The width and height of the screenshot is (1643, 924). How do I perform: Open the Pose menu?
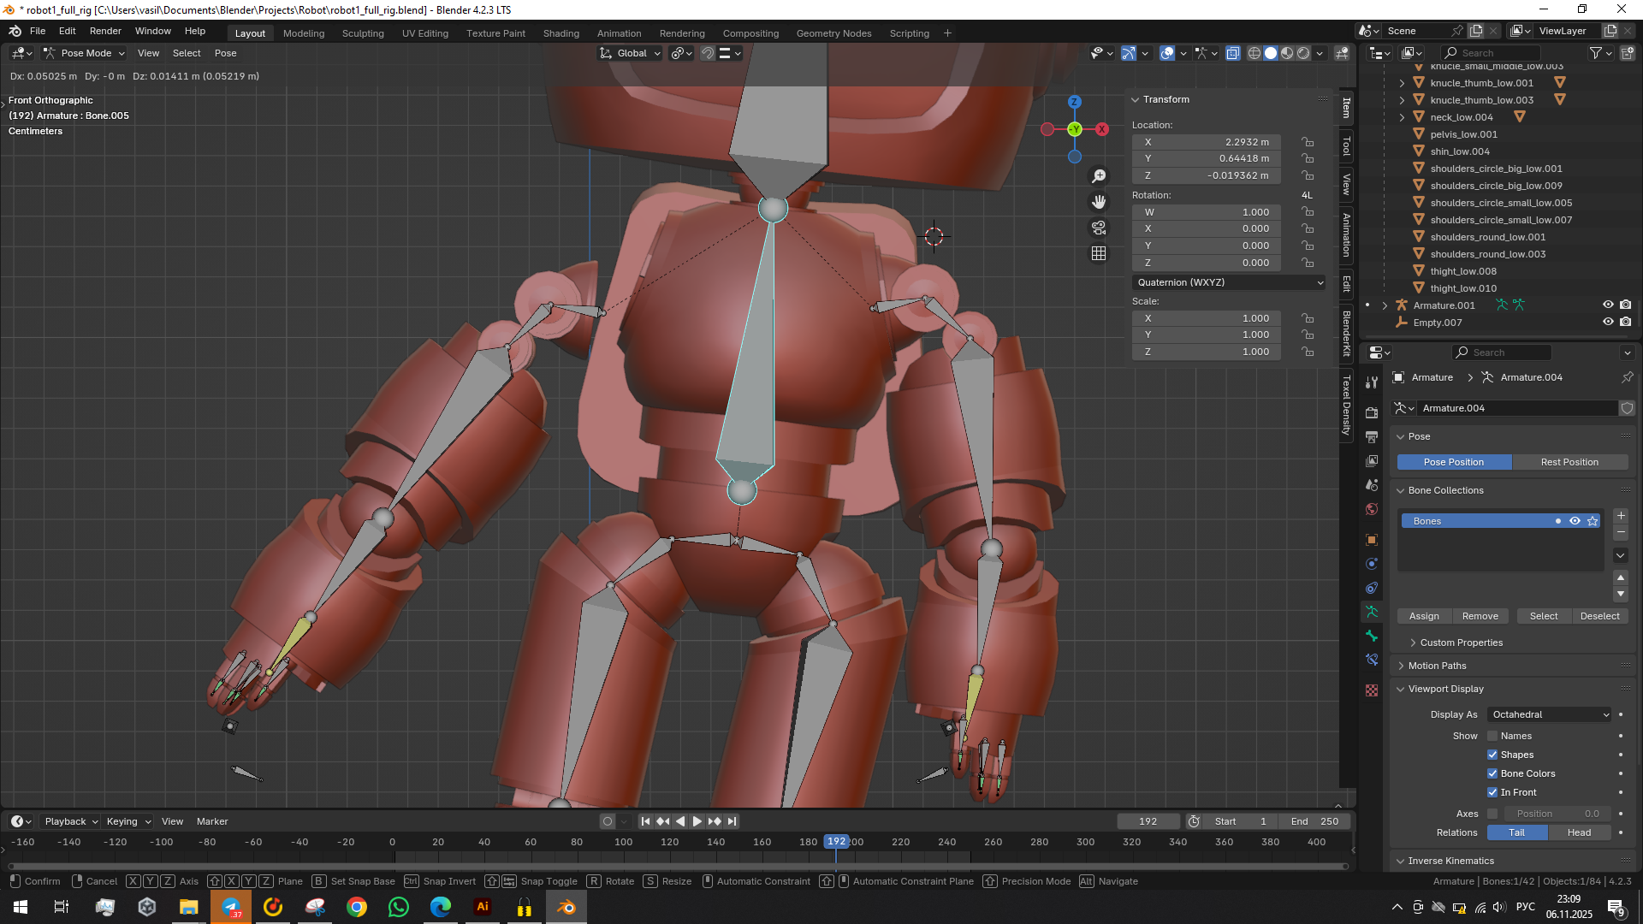coord(225,53)
